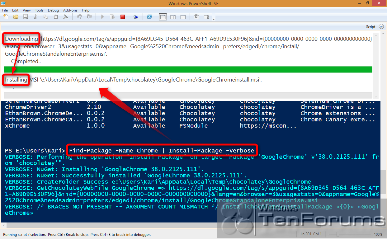The image size is (387, 239).
Task: Click the Script pane label
Action: 370,27
